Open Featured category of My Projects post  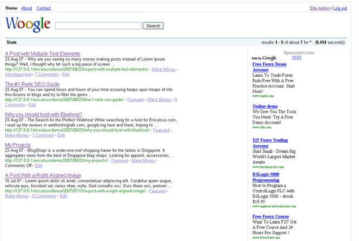click(x=120, y=161)
